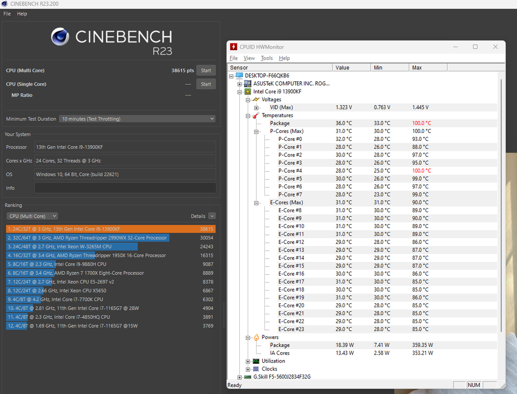Screen dimensions: 517x394
Task: Click the Cinebench Info input field
Action: click(125, 188)
